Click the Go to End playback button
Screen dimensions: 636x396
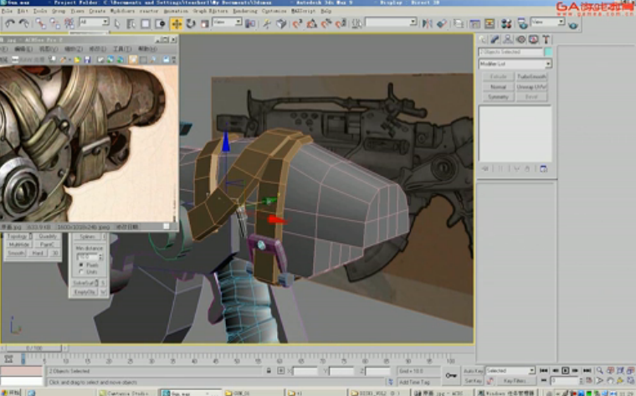tap(587, 370)
